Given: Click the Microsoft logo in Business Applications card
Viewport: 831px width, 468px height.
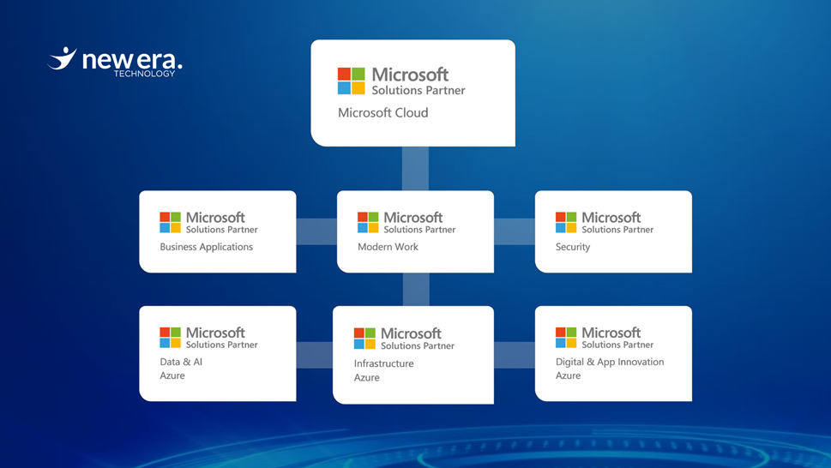Looking at the screenshot, I should coord(170,222).
